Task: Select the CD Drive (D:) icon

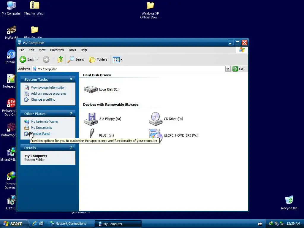Action: [x=156, y=119]
